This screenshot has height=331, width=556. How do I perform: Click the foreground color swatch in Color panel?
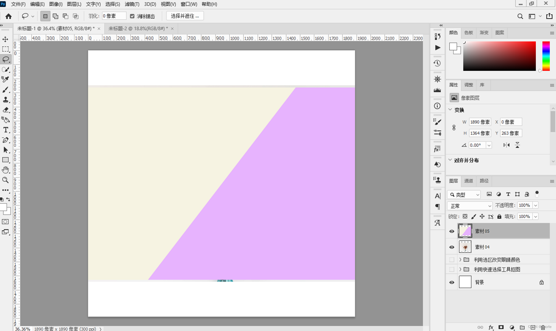(453, 47)
